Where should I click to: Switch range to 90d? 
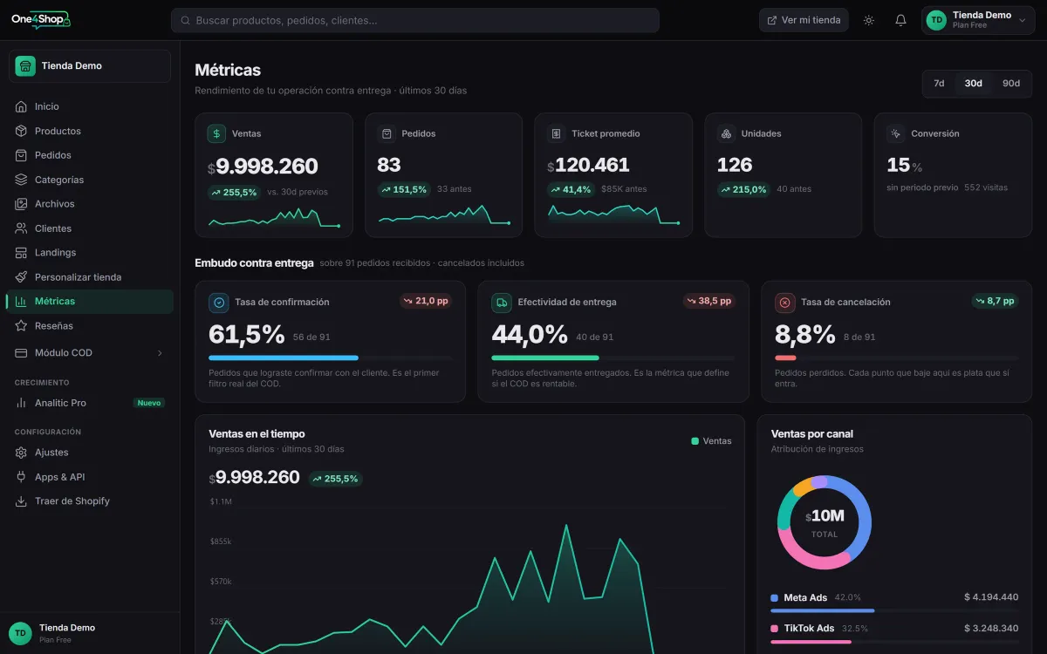point(1010,84)
